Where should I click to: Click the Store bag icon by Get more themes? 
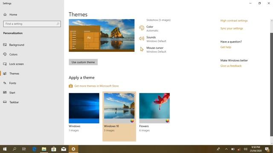[71, 86]
